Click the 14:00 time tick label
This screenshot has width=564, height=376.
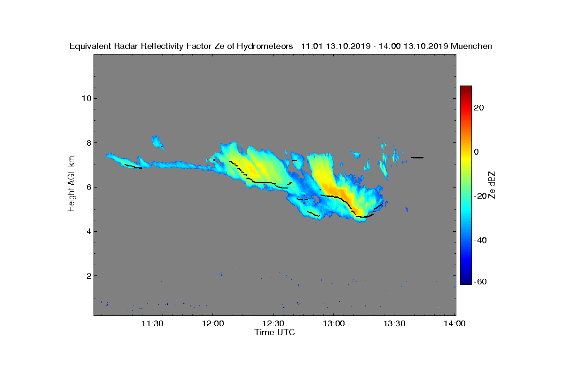pyautogui.click(x=455, y=323)
